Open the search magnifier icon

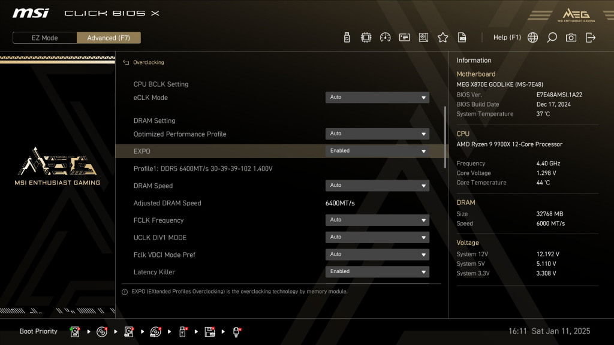pyautogui.click(x=552, y=38)
